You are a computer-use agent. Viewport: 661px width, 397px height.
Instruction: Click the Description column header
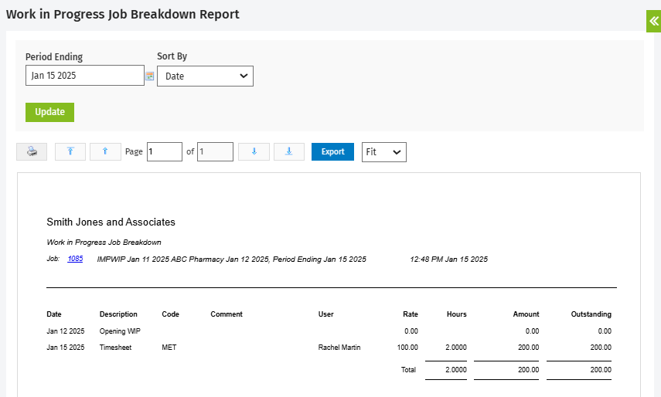[x=118, y=314]
